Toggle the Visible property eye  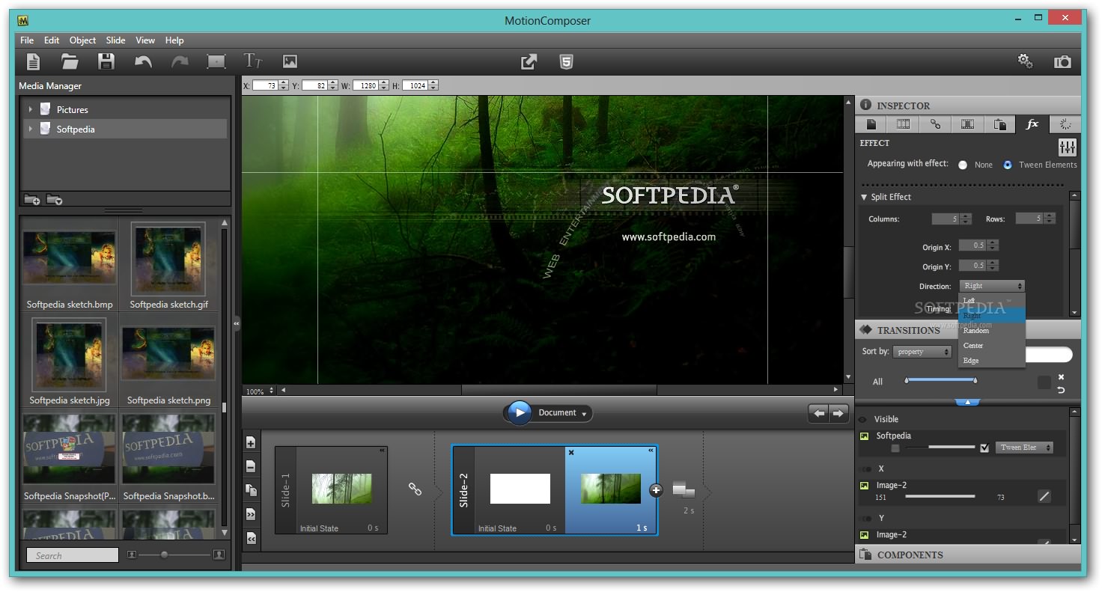pyautogui.click(x=862, y=420)
